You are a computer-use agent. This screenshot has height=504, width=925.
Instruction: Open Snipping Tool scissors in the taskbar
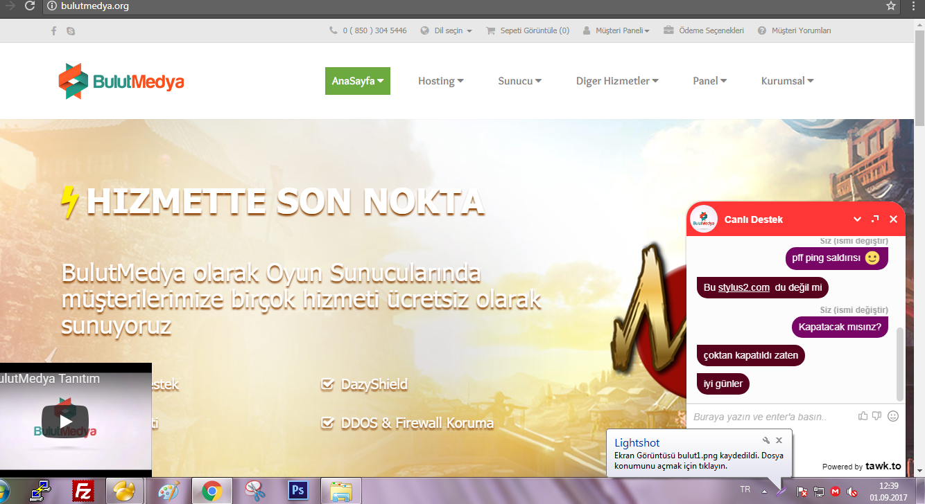pos(254,491)
